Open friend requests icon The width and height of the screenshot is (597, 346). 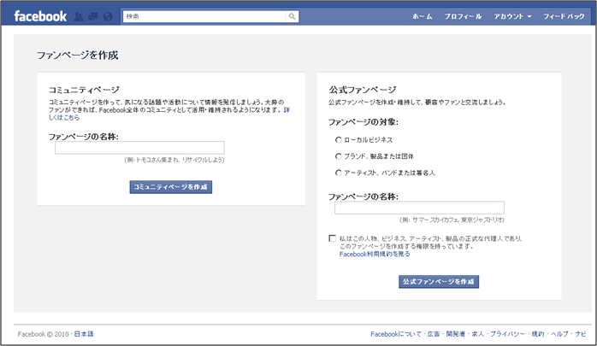tap(78, 17)
